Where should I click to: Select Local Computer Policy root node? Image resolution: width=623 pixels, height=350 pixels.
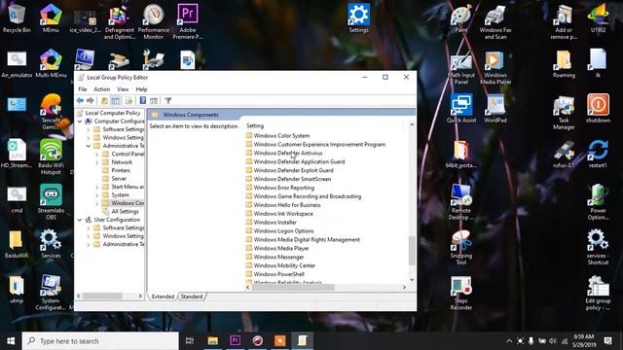click(x=113, y=113)
